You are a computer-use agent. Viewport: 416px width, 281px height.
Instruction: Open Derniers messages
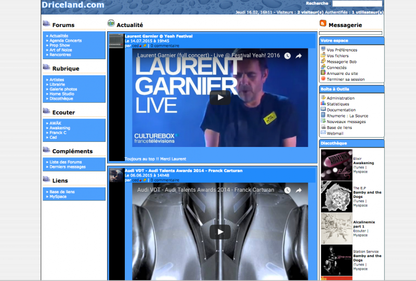point(68,167)
